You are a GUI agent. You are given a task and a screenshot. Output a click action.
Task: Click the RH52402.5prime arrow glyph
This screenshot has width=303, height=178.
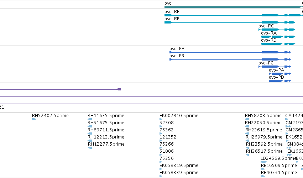click(x=34, y=119)
